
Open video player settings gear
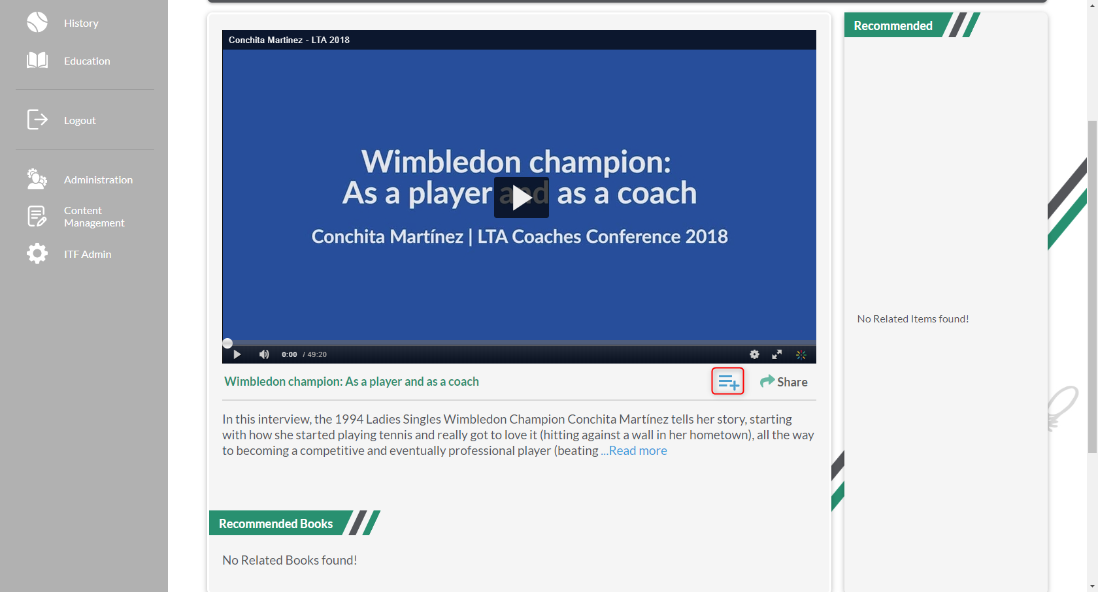click(x=754, y=354)
